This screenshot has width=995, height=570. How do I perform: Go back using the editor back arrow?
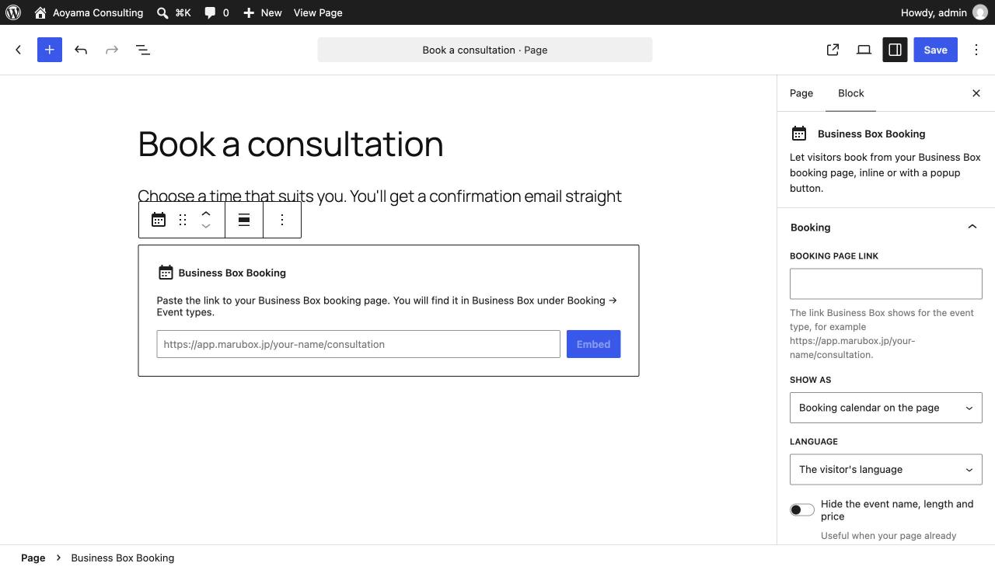pyautogui.click(x=19, y=50)
